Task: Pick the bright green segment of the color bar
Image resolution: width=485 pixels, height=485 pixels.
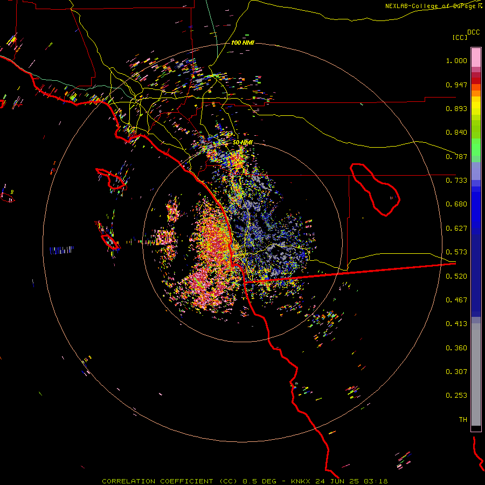Action: click(476, 147)
